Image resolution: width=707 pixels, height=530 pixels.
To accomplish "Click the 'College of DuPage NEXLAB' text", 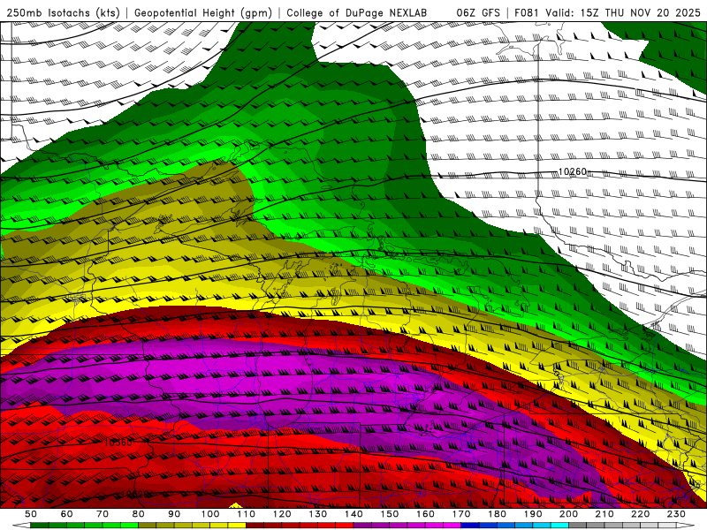I will pyautogui.click(x=357, y=12).
